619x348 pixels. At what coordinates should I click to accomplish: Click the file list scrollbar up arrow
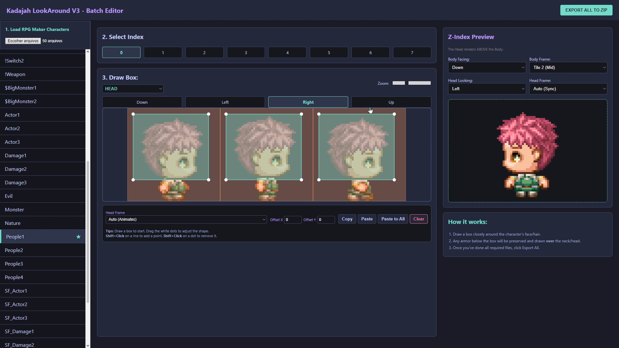point(88,52)
